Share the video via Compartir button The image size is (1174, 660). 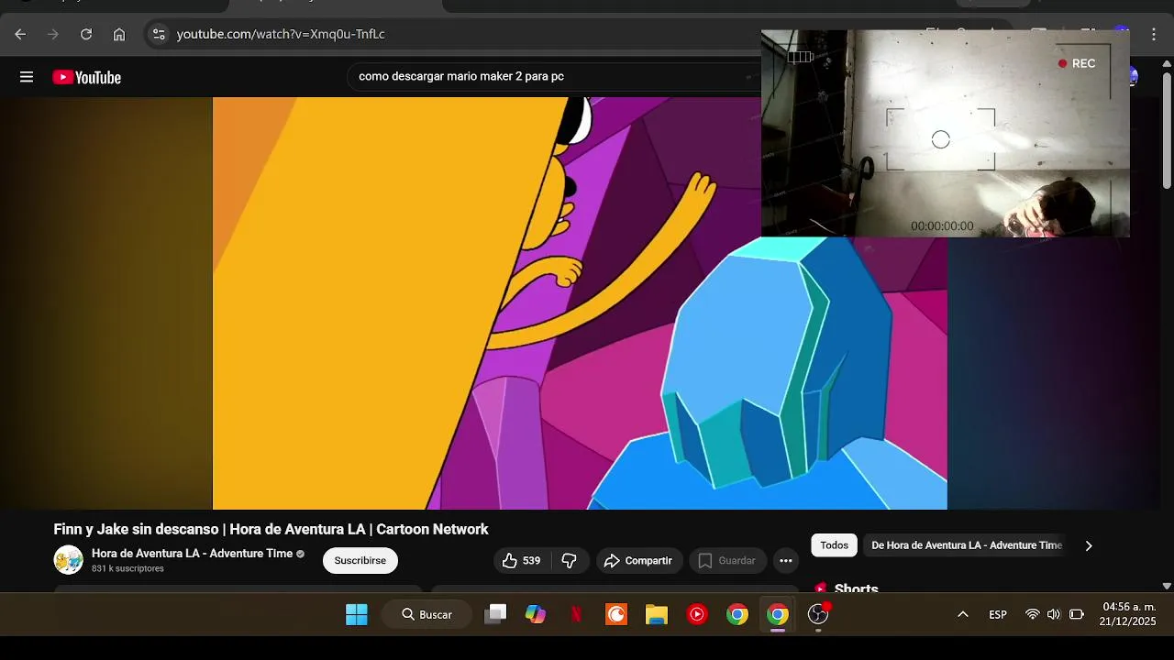pos(638,560)
